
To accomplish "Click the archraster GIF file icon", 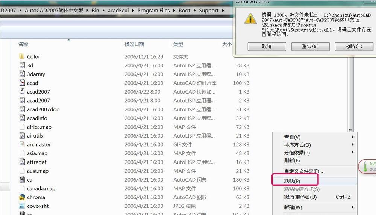I will [x=22, y=144].
